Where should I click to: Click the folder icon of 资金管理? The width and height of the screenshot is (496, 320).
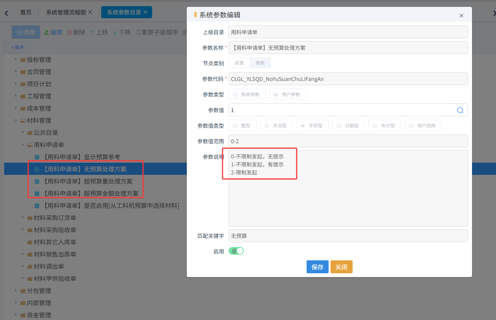pos(23,315)
